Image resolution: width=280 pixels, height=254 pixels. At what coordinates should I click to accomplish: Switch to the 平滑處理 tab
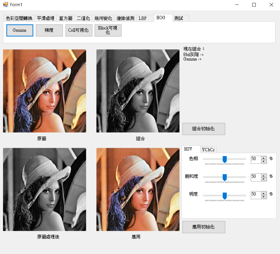45,18
